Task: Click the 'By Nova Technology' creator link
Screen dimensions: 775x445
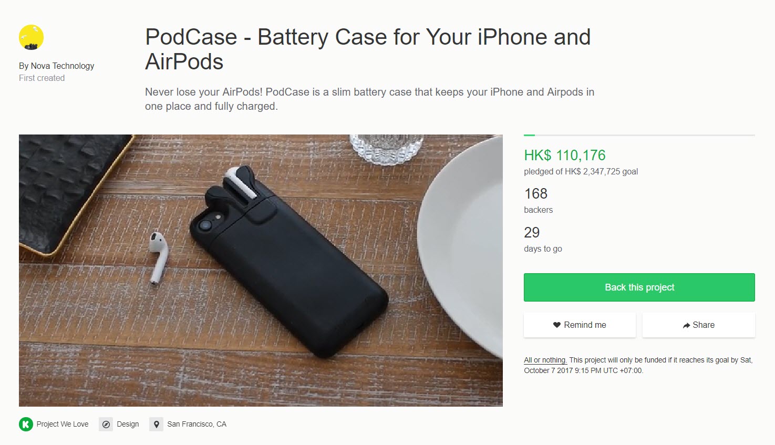Action: [x=56, y=66]
